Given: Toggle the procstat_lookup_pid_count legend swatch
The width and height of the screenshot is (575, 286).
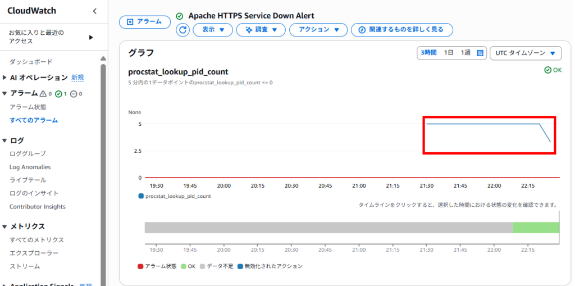Looking at the screenshot, I should pos(141,196).
